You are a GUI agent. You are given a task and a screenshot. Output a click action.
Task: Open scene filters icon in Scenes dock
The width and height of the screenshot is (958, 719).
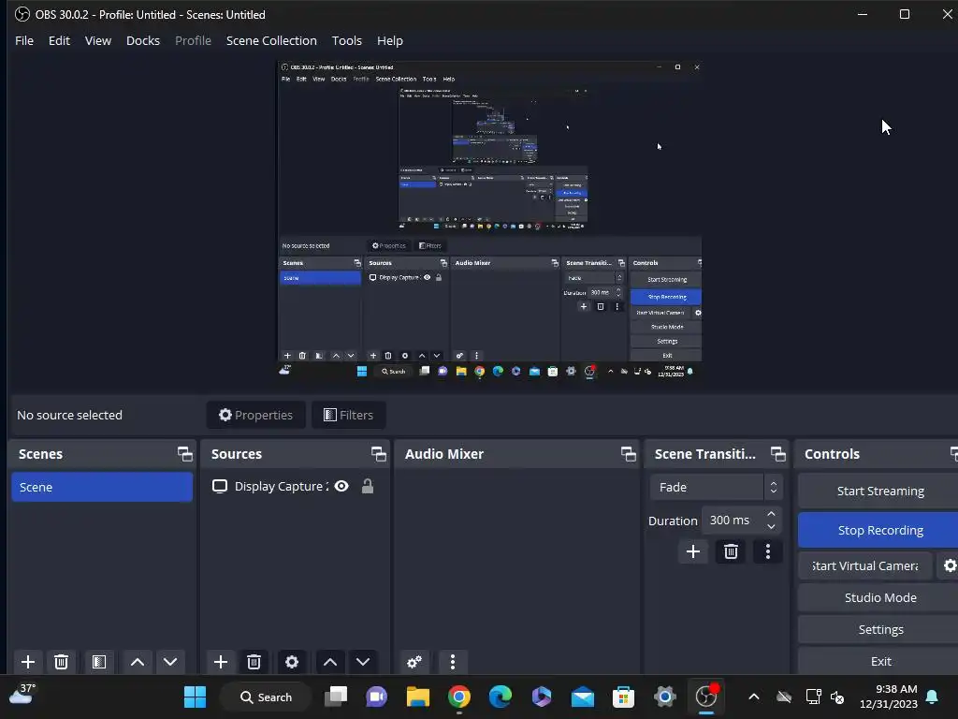[99, 662]
